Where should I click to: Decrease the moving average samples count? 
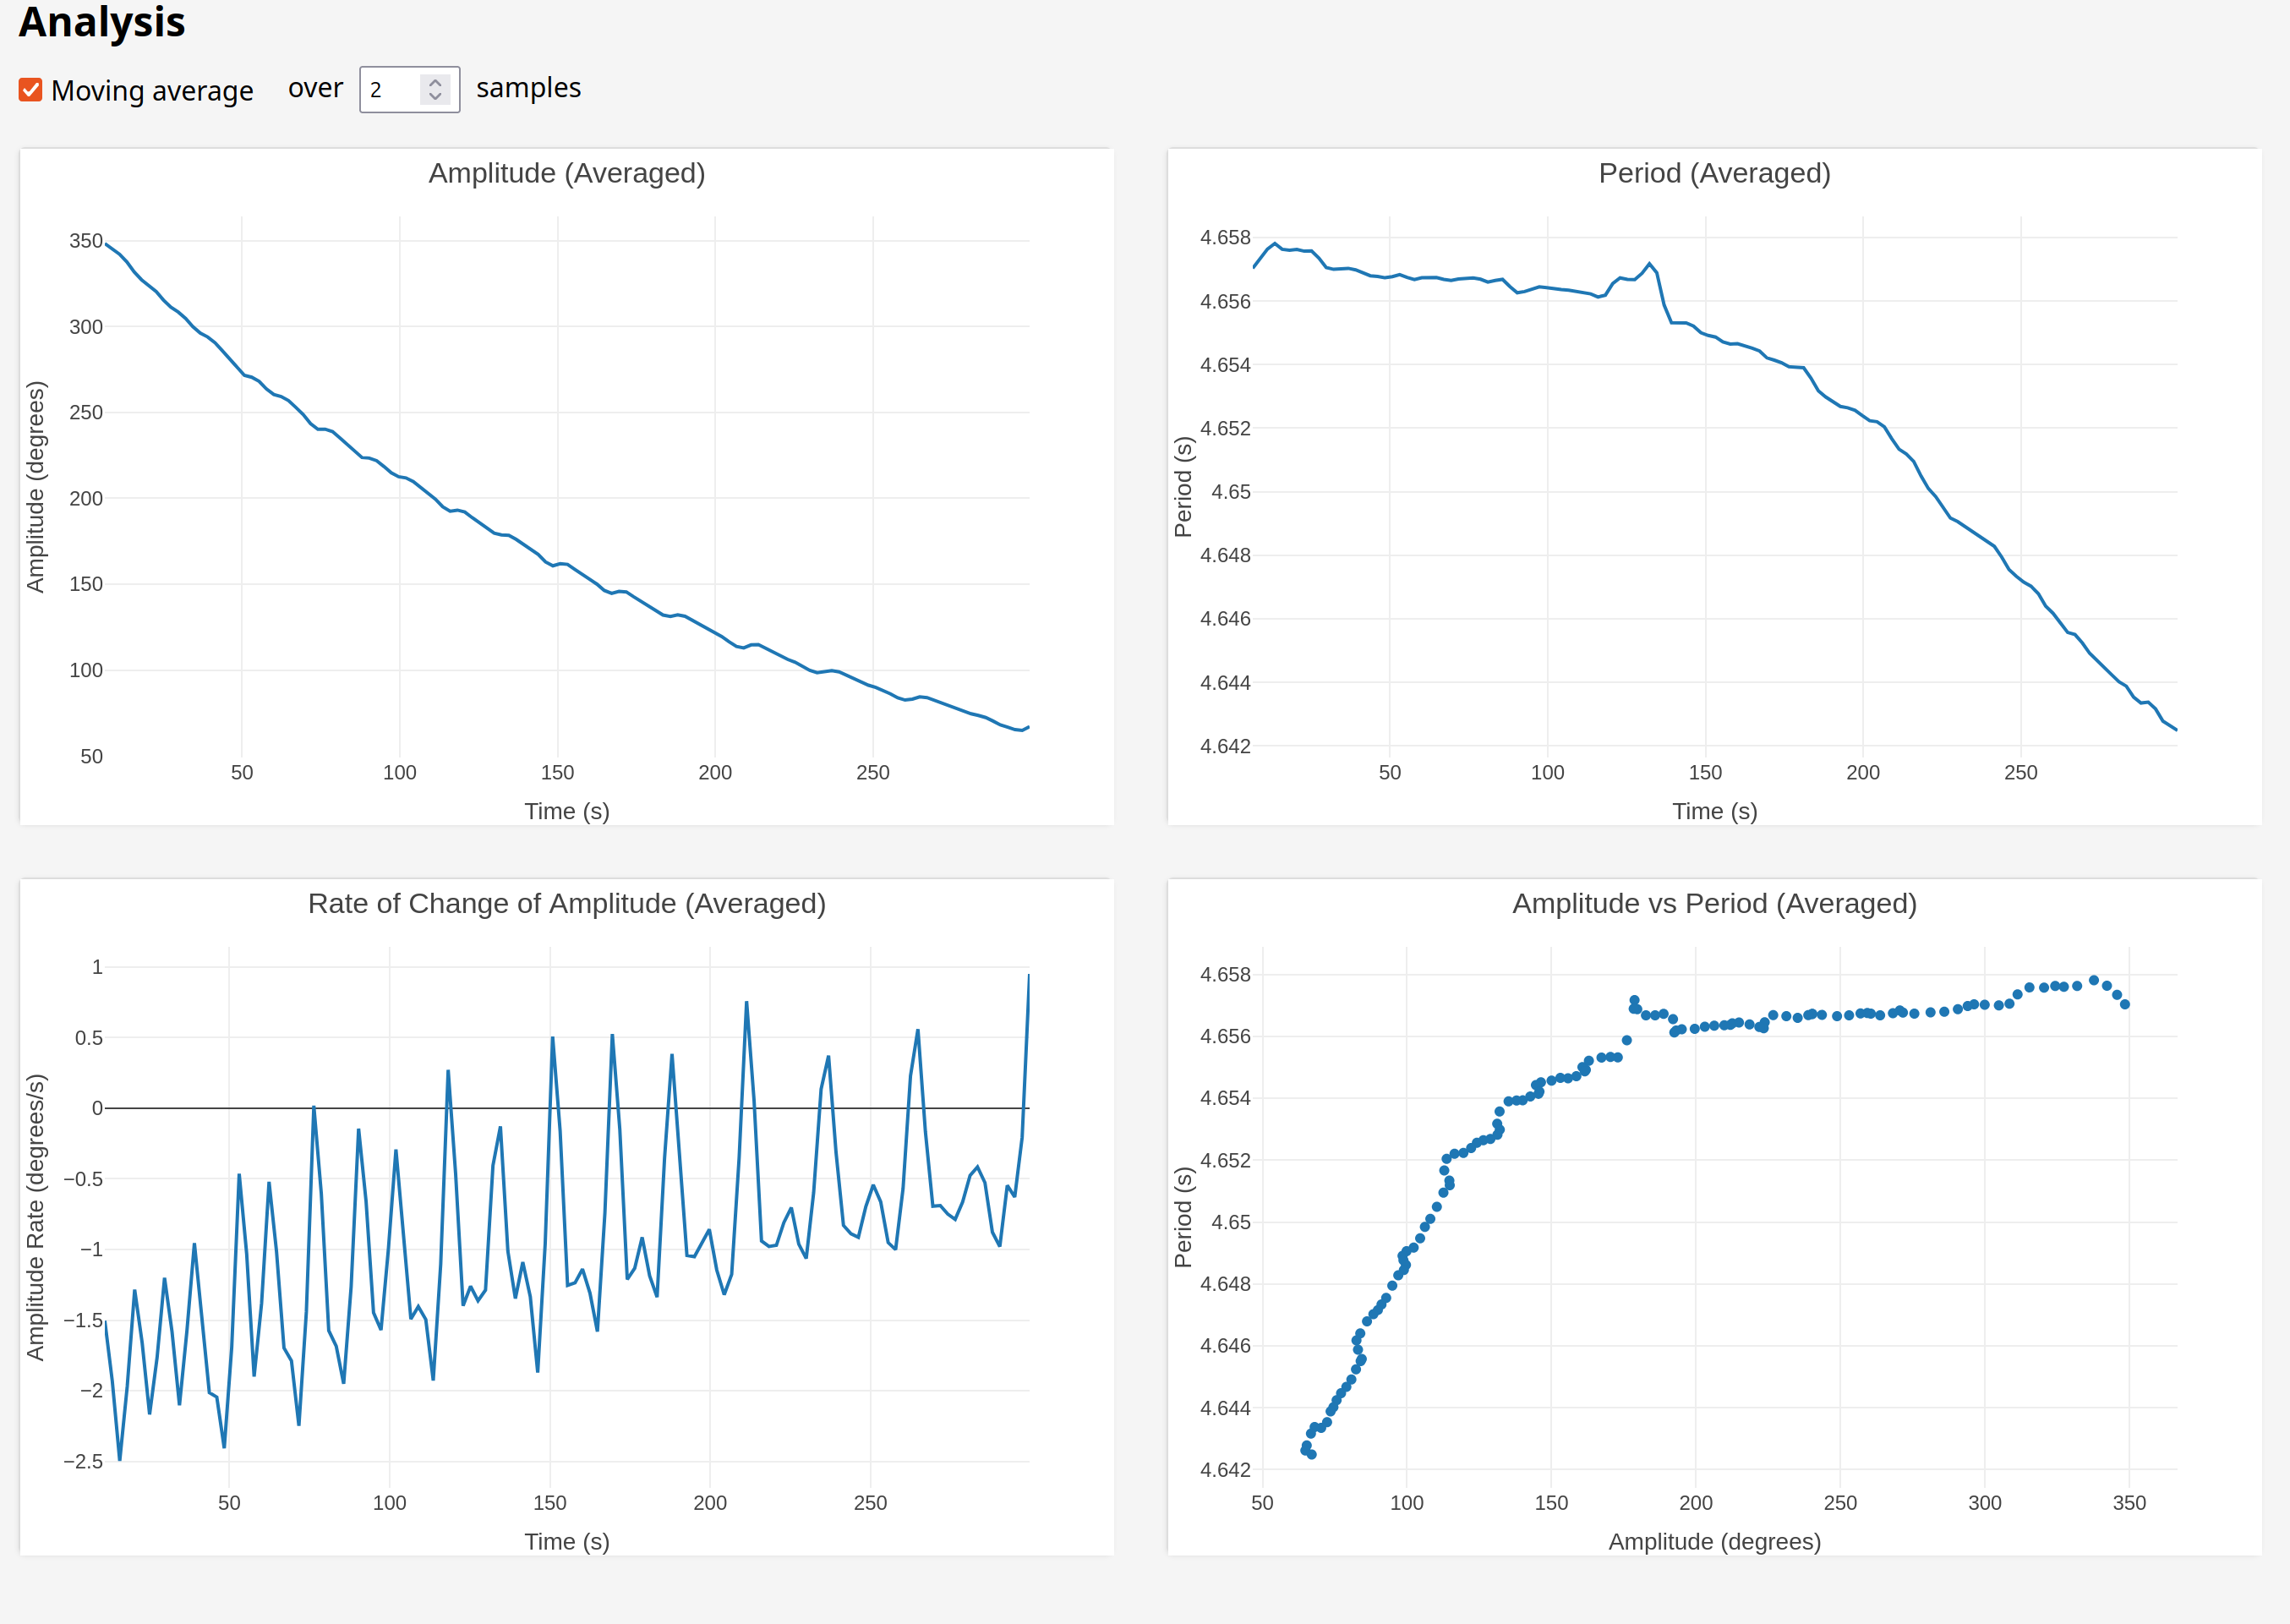435,96
